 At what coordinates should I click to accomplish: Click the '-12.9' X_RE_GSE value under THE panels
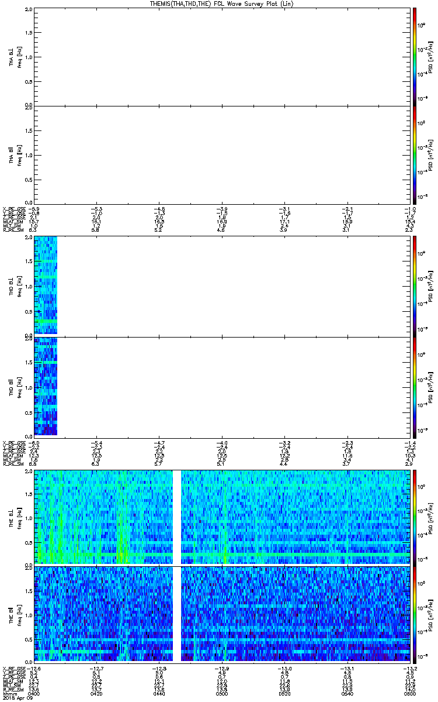coord(221,667)
